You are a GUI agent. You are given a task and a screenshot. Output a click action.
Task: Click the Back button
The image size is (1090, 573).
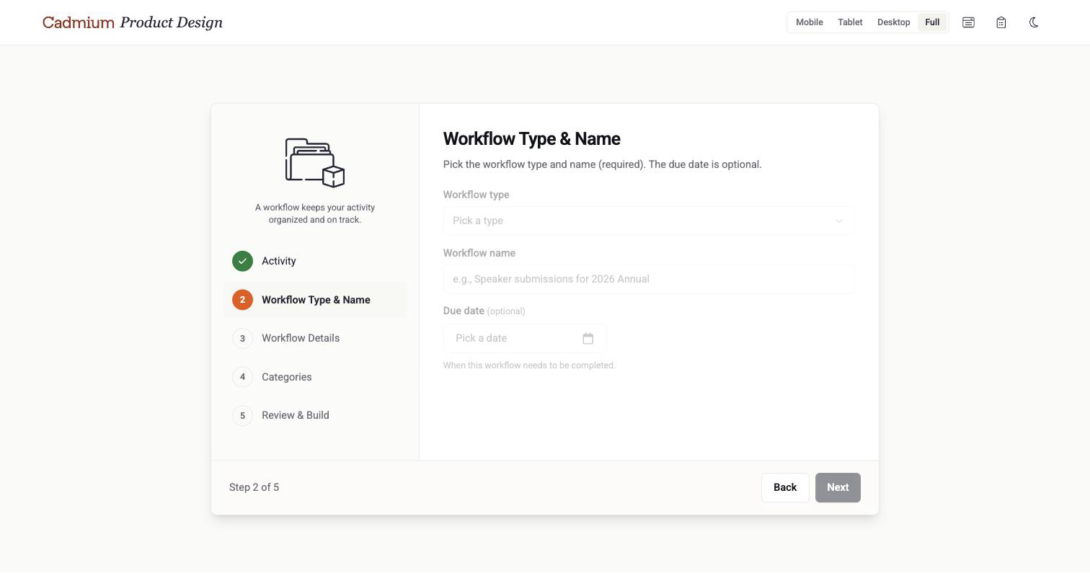click(785, 487)
